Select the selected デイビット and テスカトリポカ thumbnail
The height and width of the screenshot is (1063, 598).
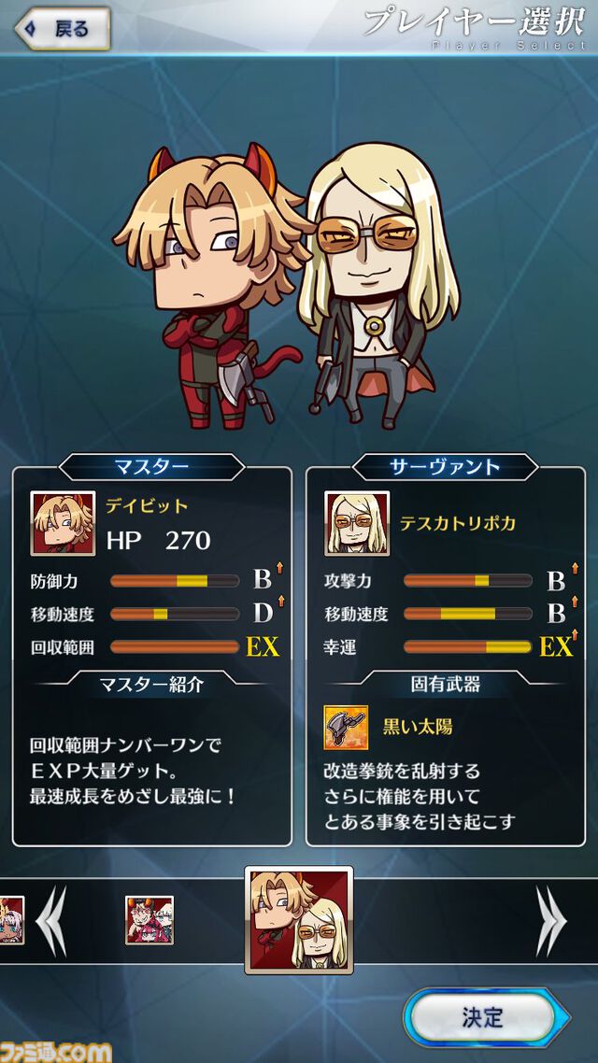pyautogui.click(x=299, y=920)
